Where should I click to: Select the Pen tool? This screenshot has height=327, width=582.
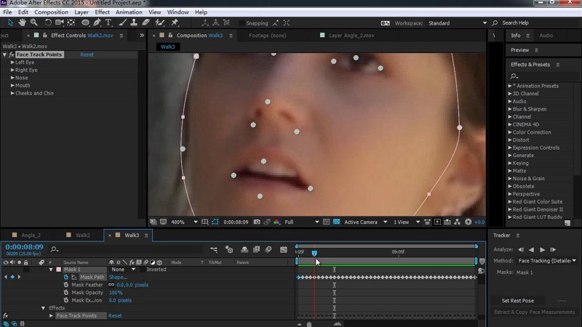97,23
